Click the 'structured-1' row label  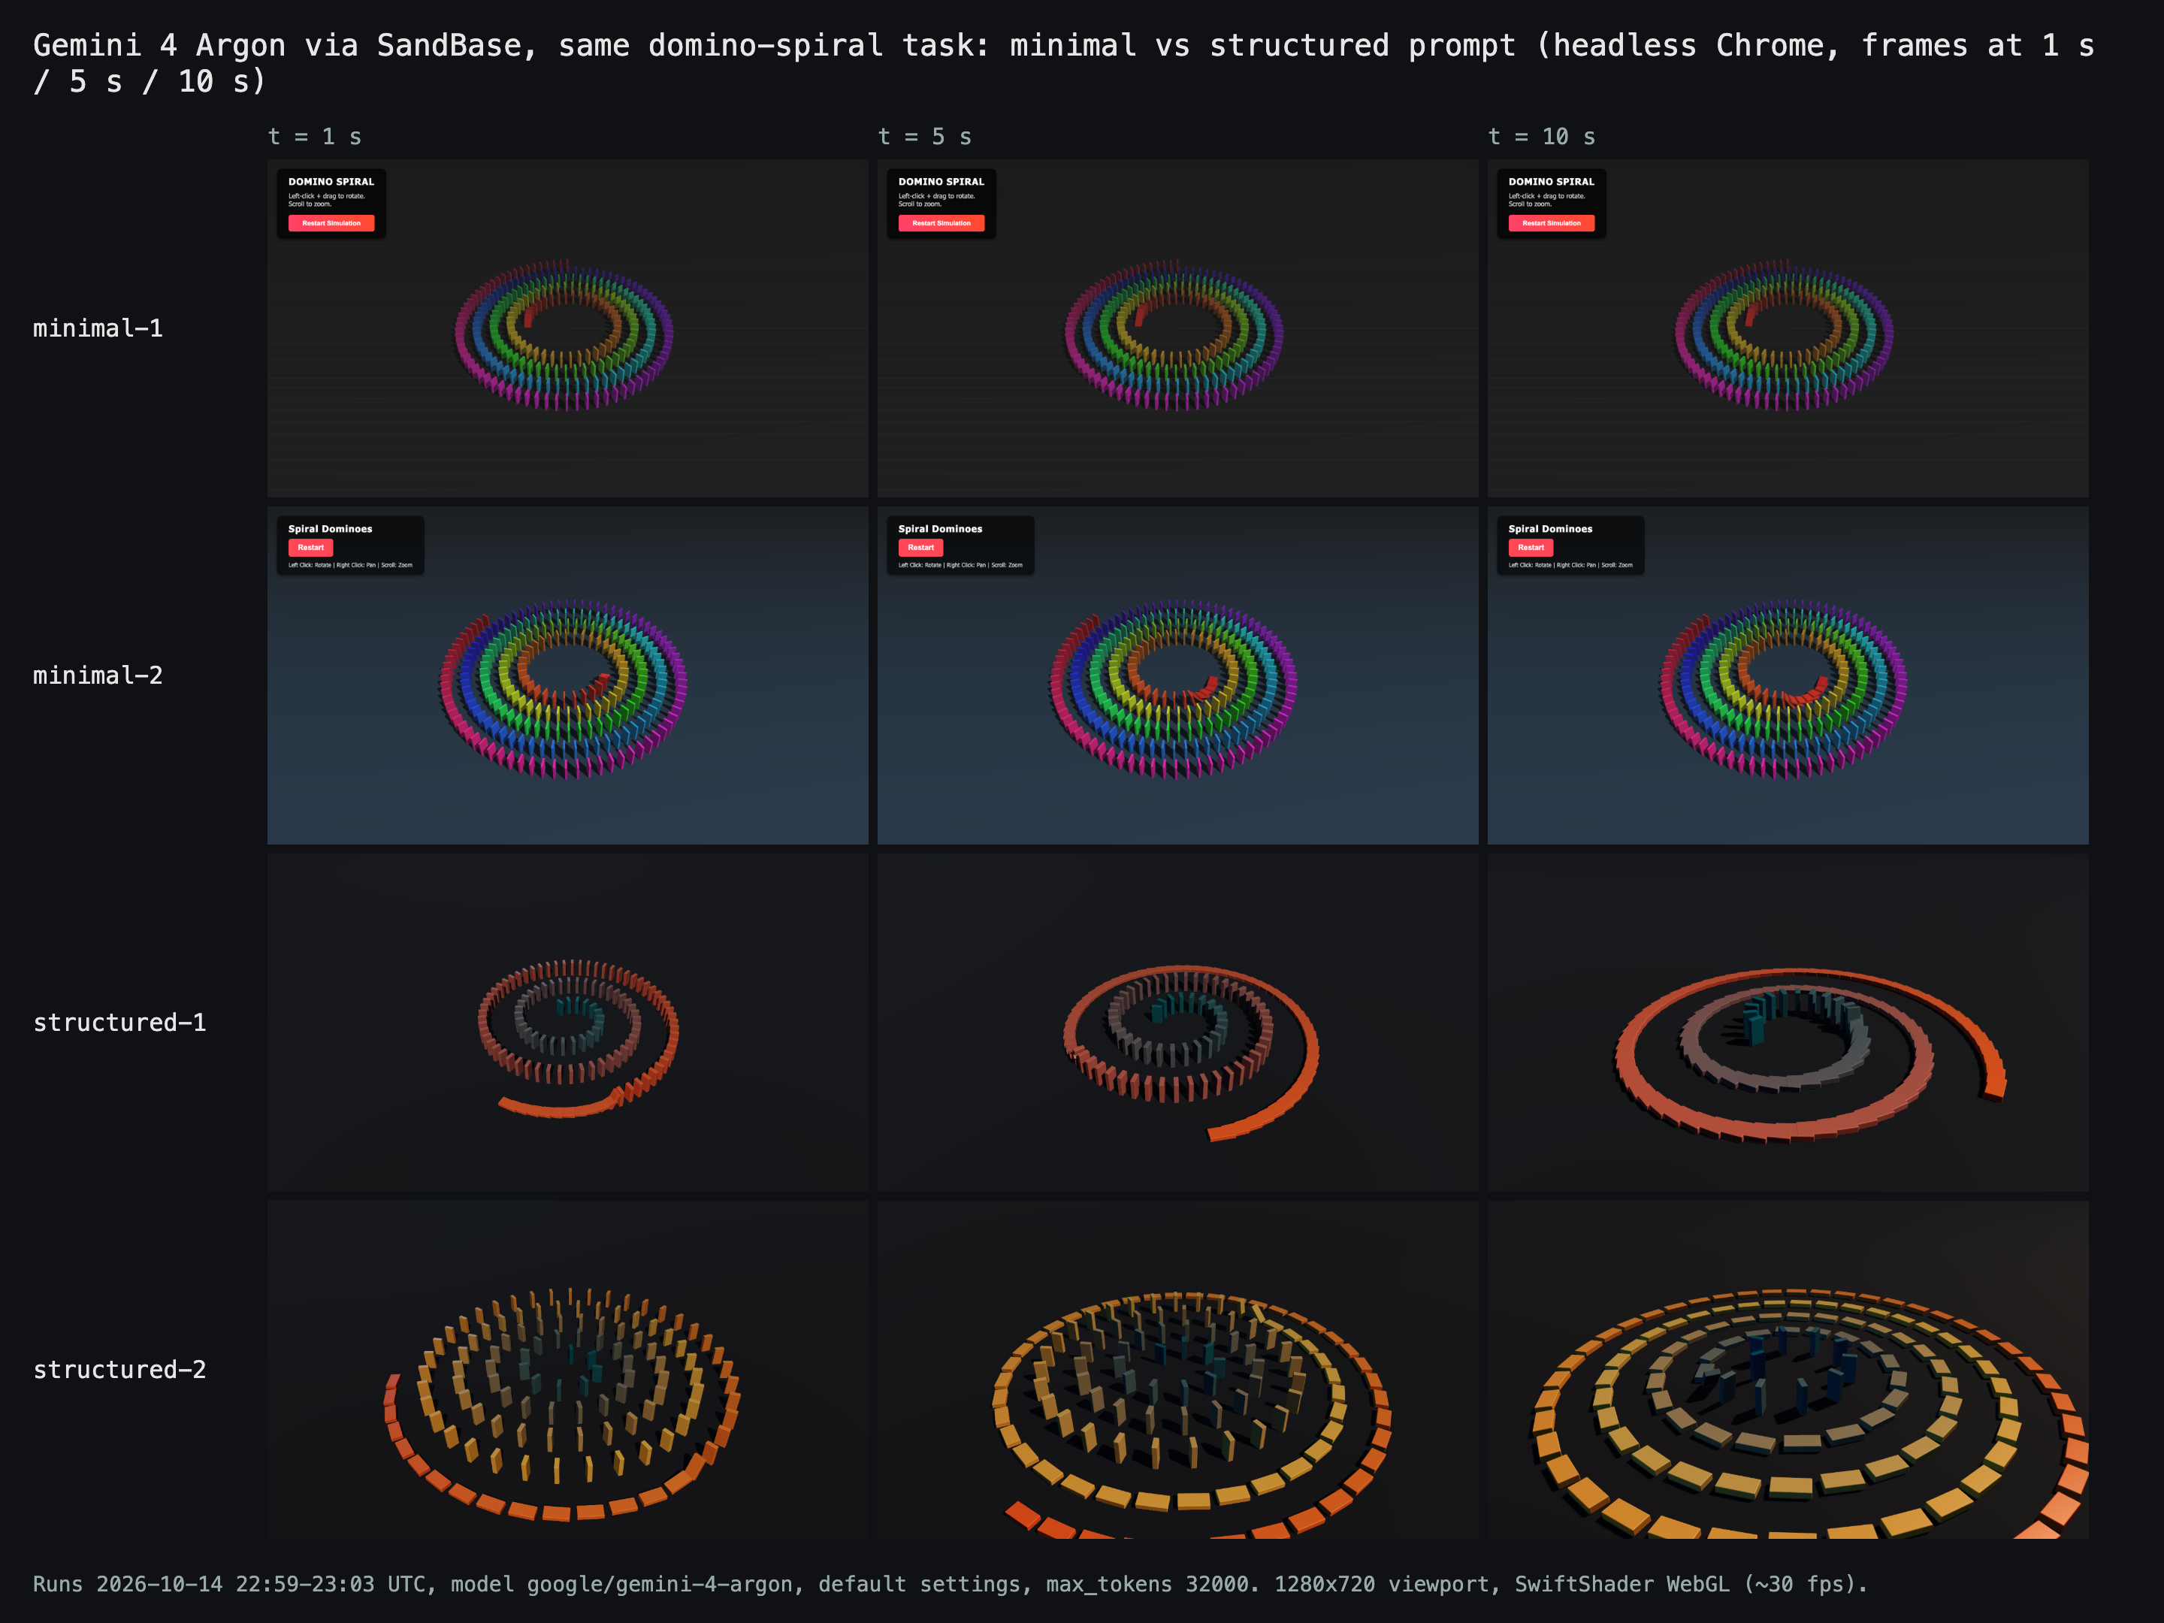click(119, 1023)
